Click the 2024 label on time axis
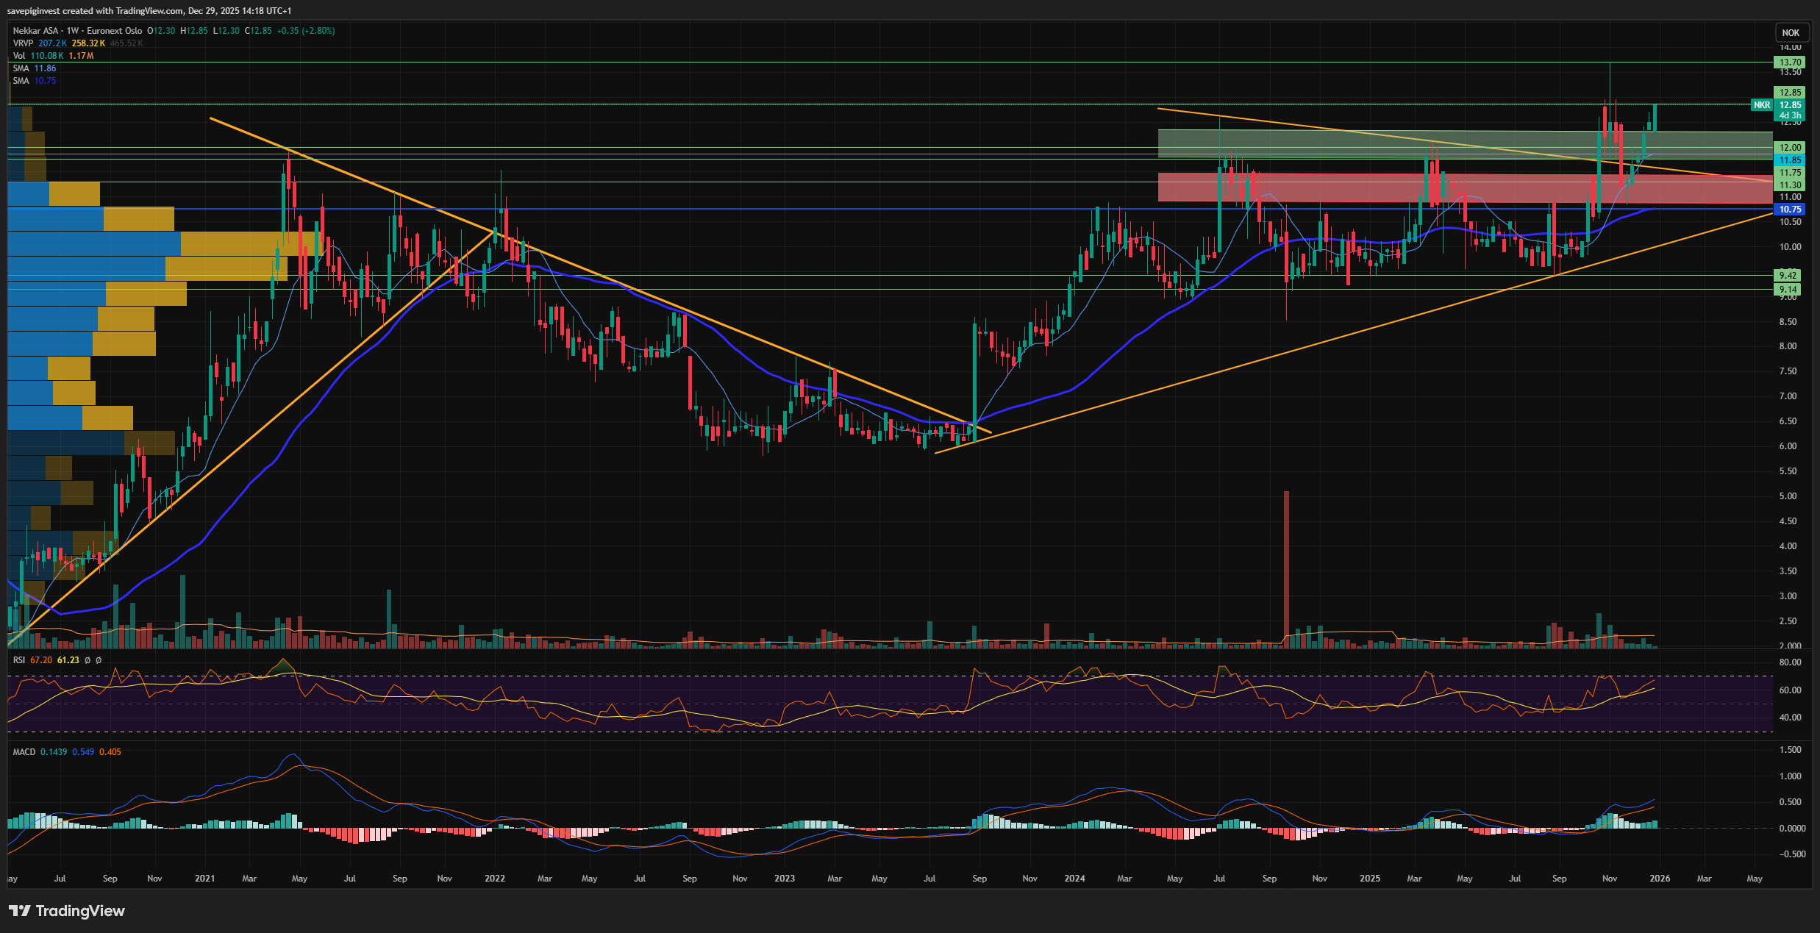Viewport: 1820px width, 933px height. [1074, 879]
